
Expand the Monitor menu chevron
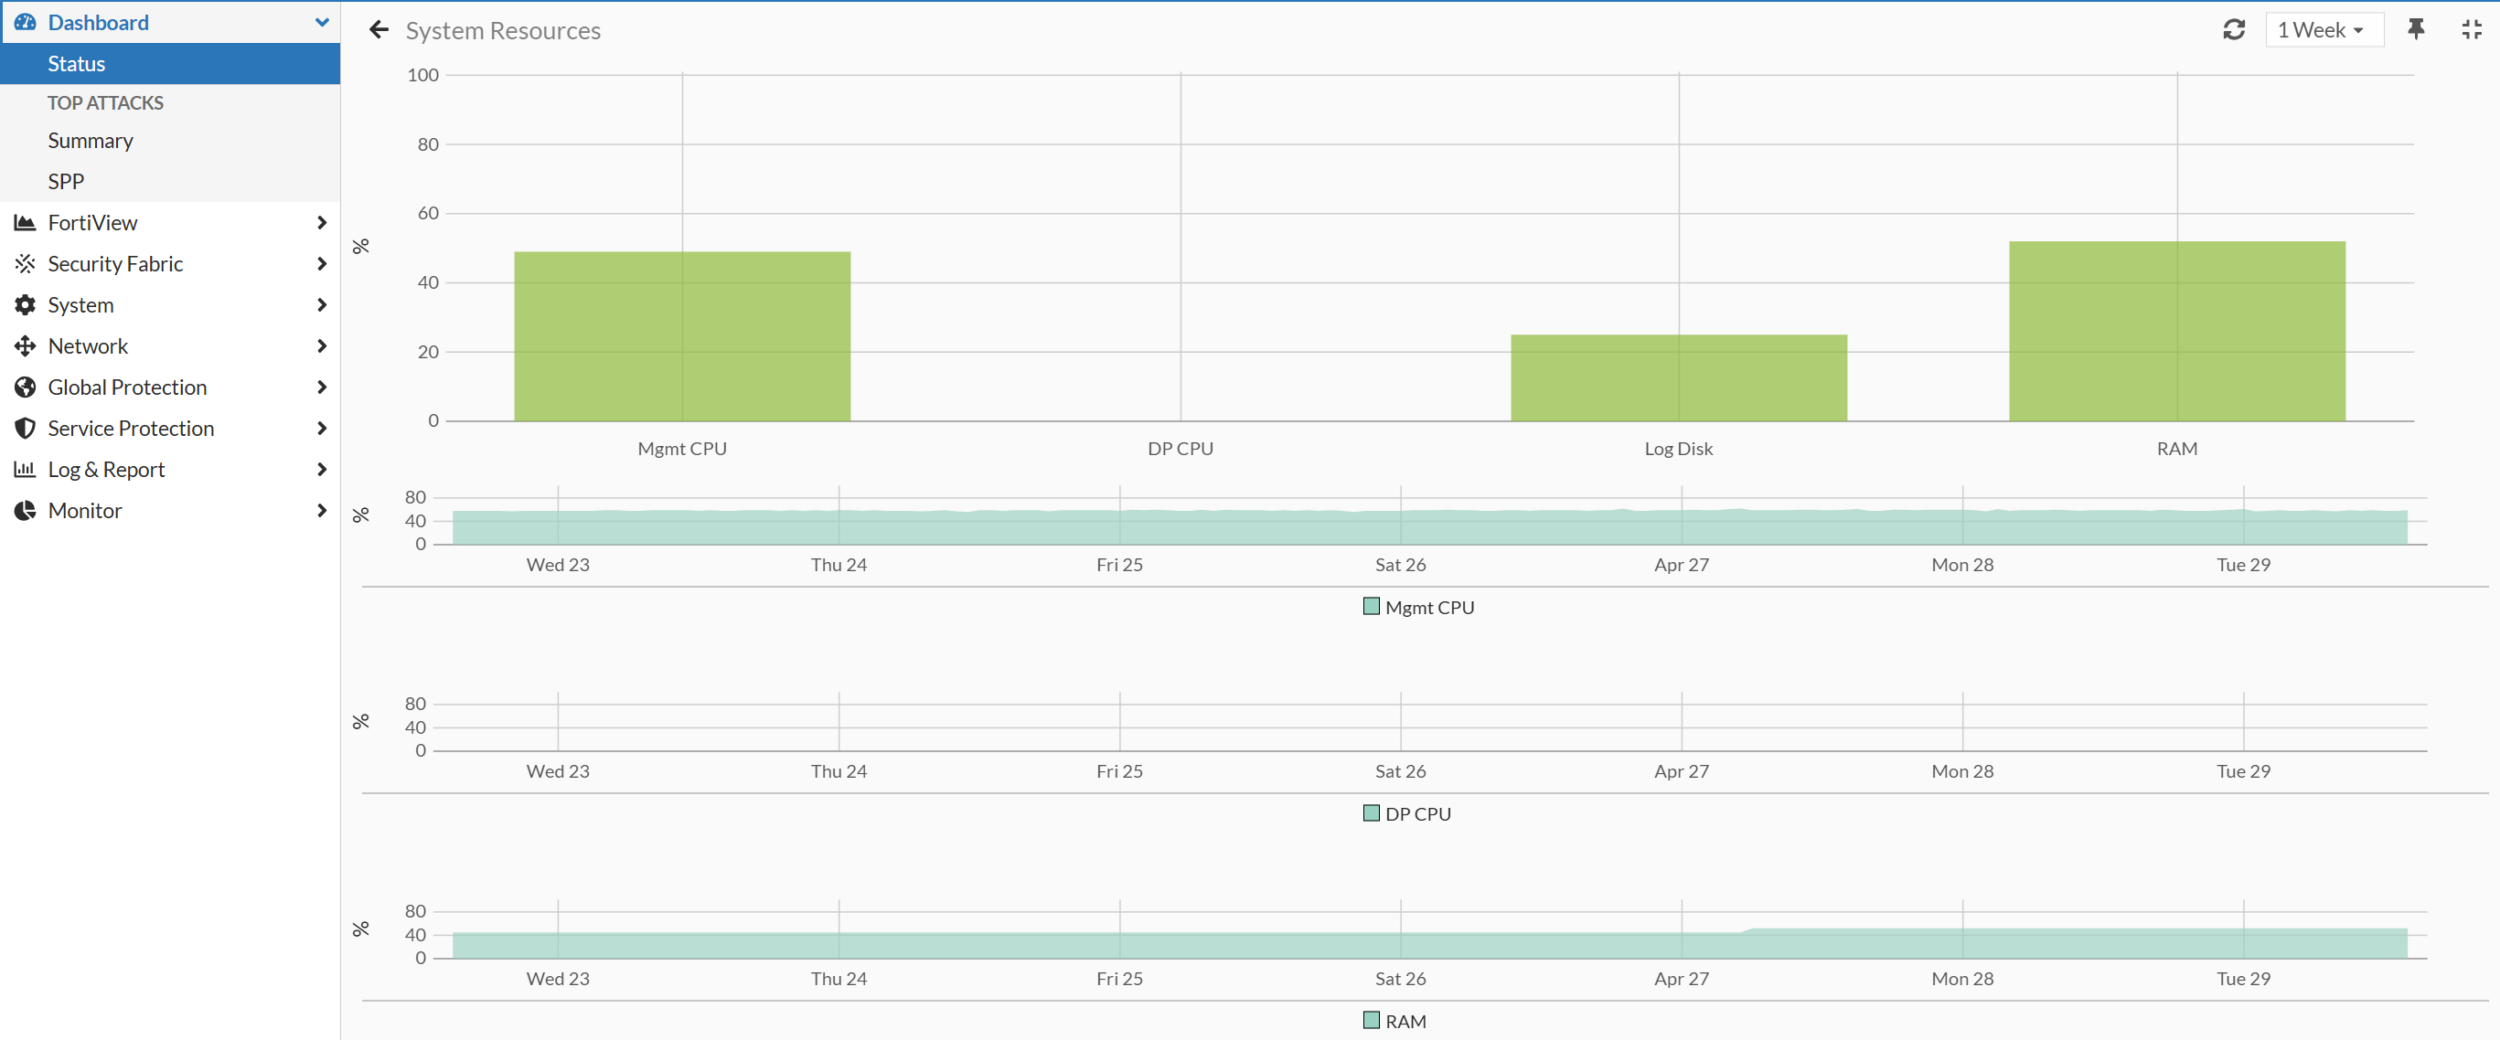tap(322, 510)
